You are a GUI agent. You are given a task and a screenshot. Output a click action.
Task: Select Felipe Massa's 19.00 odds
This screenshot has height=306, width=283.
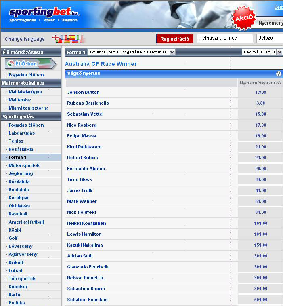click(x=260, y=136)
